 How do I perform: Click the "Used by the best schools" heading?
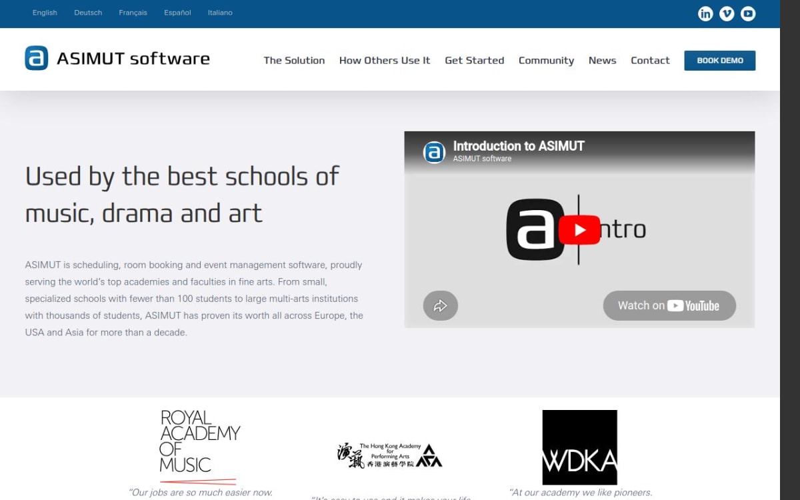point(182,195)
